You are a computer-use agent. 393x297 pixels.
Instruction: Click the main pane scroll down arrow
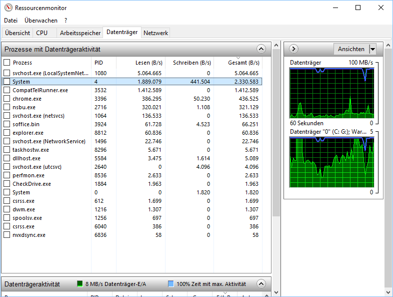(276, 292)
